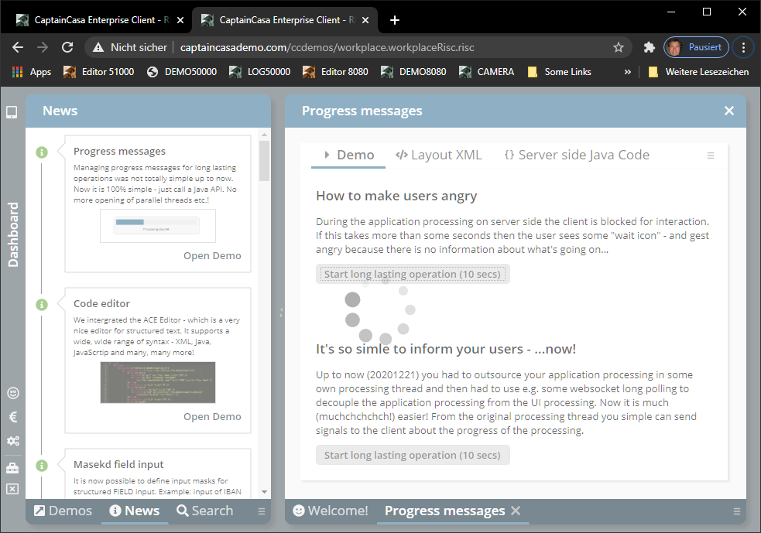The image size is (761, 533).
Task: Switch to the Welcome! tab
Action: tap(337, 511)
